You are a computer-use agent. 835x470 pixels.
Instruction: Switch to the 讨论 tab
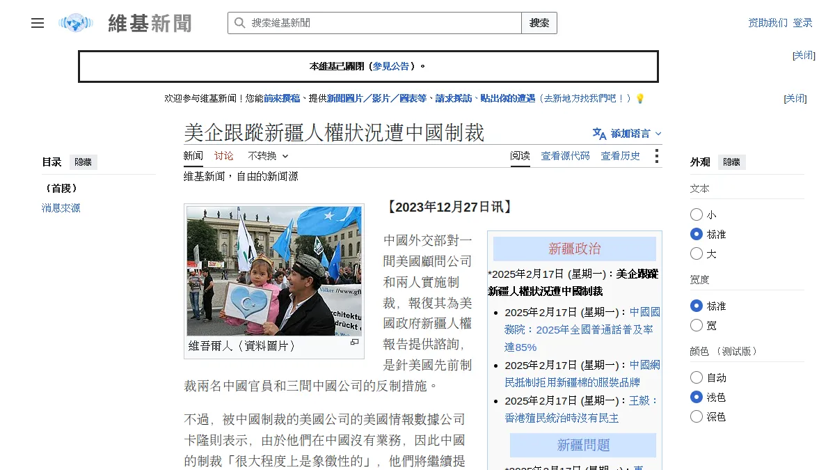click(x=224, y=156)
